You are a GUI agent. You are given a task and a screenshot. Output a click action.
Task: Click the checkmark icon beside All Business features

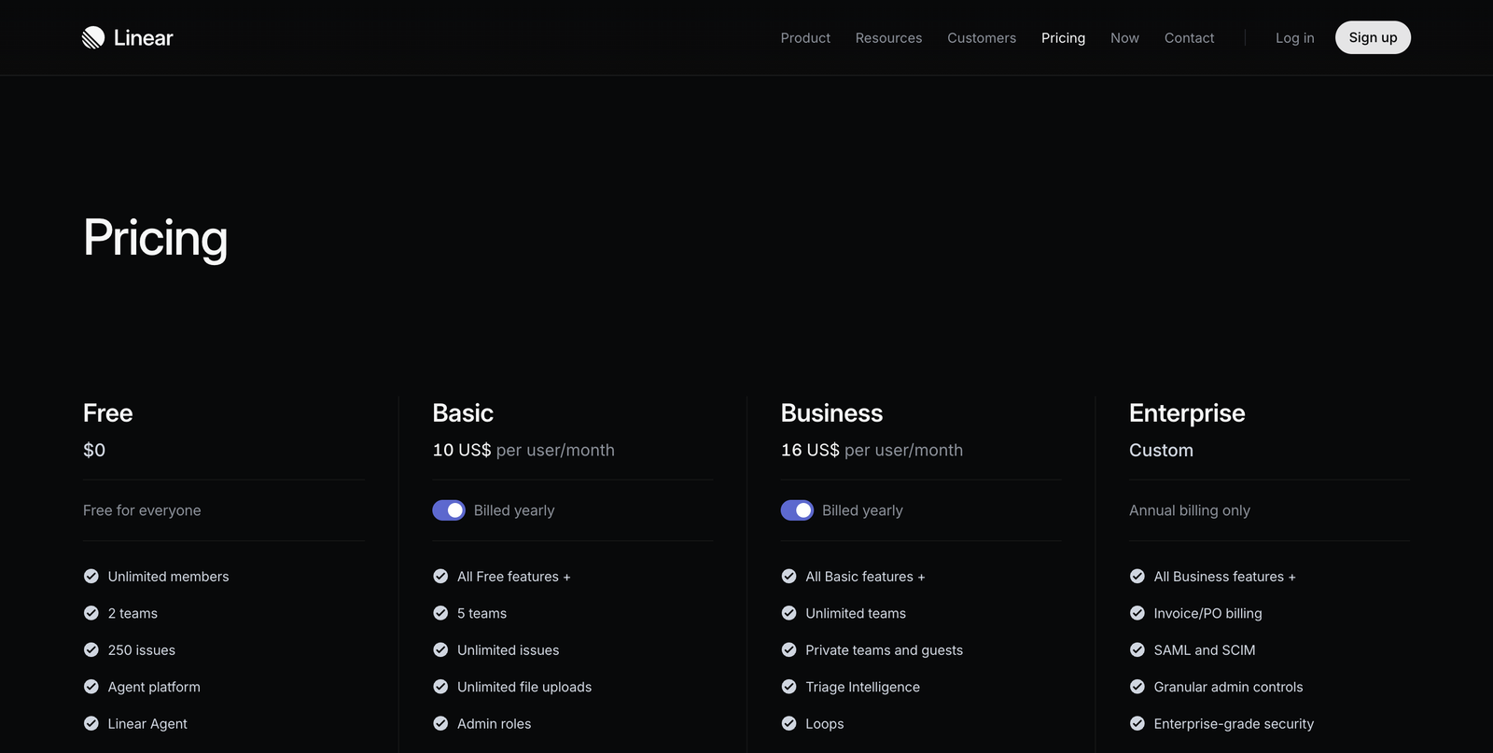pyautogui.click(x=1137, y=577)
